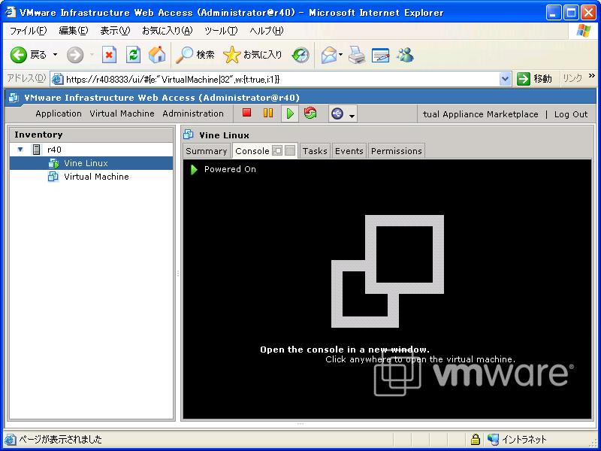Open the Application menu in Web Access
The height and width of the screenshot is (451, 601).
pos(59,114)
